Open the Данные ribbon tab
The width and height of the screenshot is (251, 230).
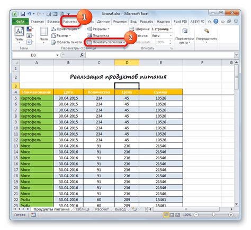103,22
